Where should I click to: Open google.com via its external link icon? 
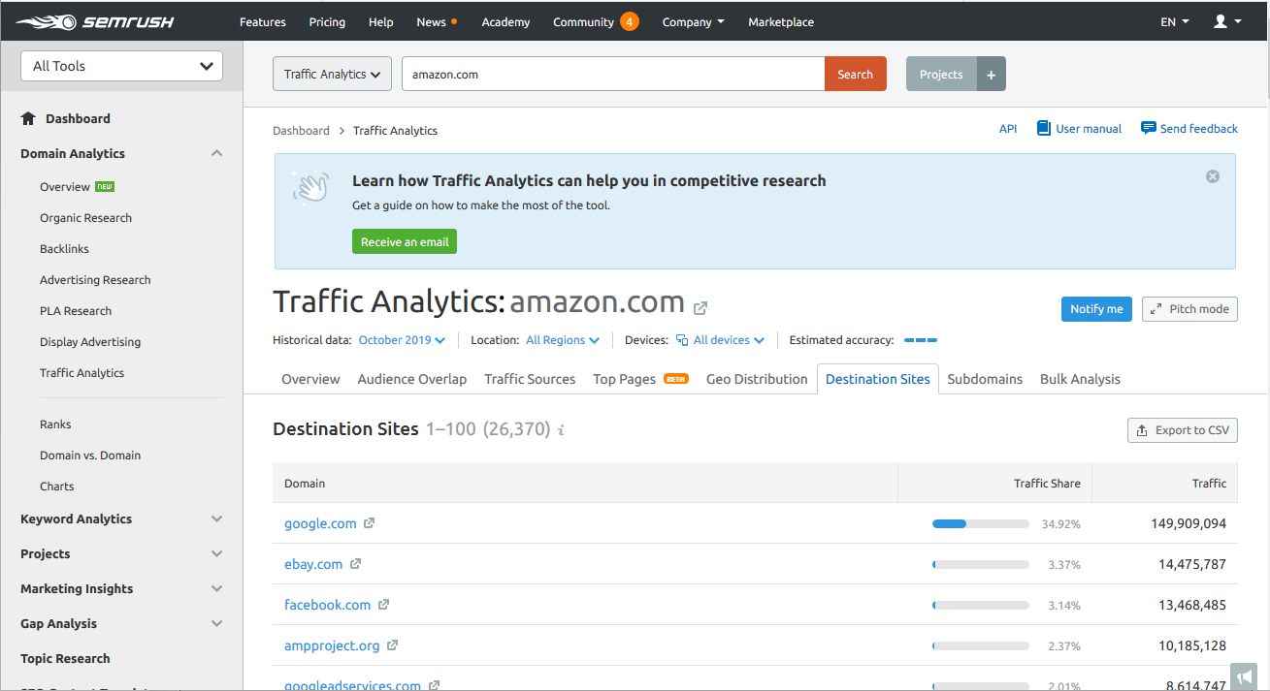(369, 522)
